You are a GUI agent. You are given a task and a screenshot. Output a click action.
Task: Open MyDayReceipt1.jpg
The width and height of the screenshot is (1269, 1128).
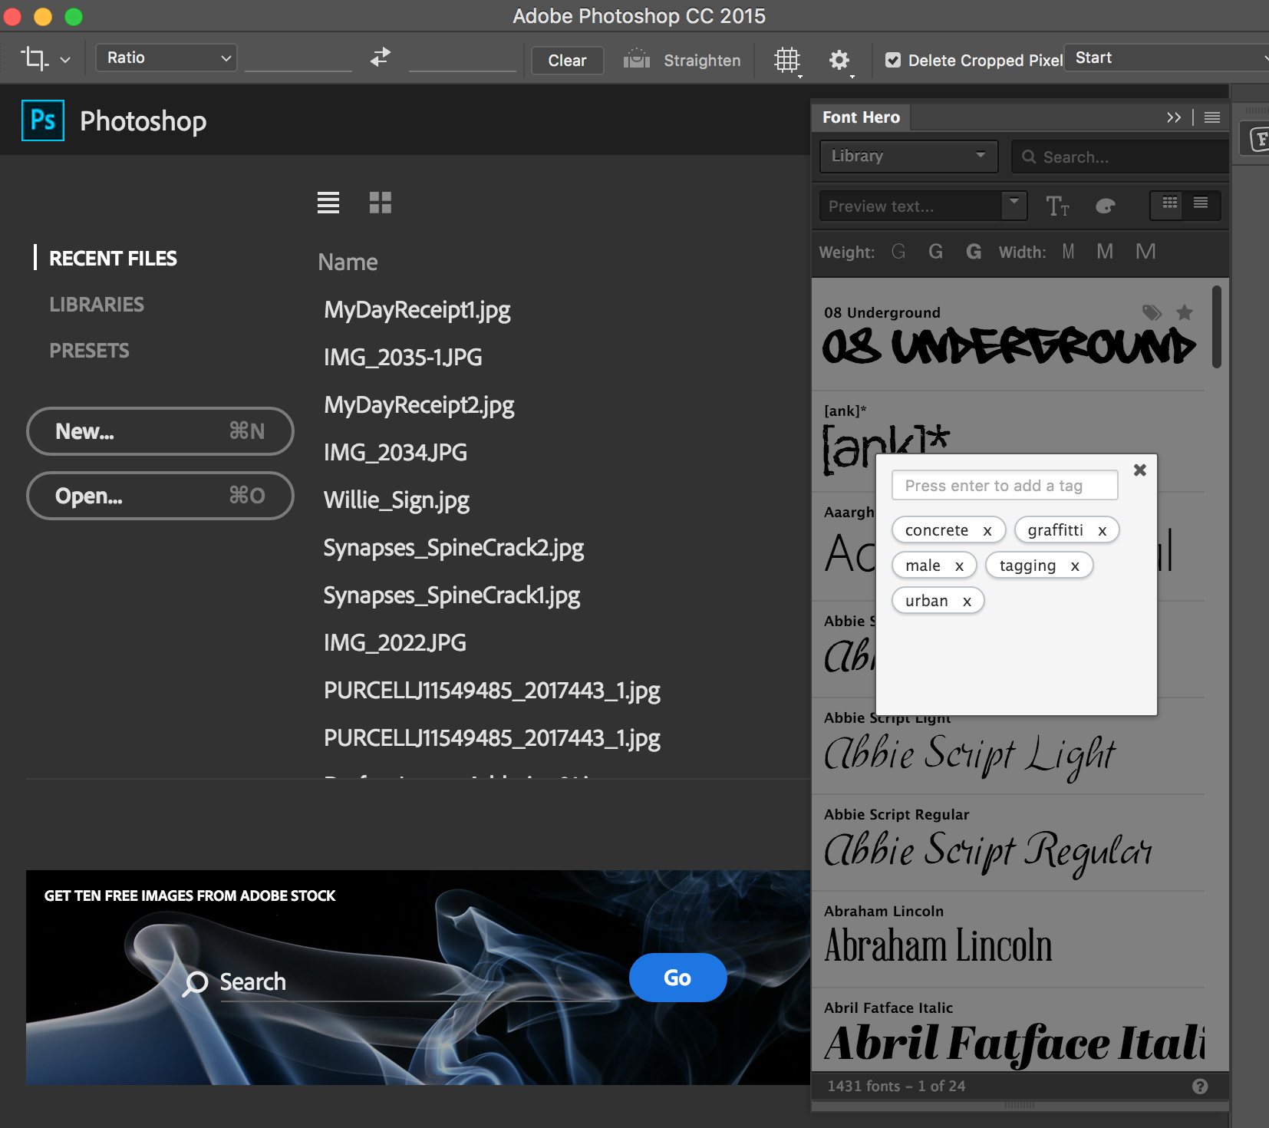[x=417, y=310]
